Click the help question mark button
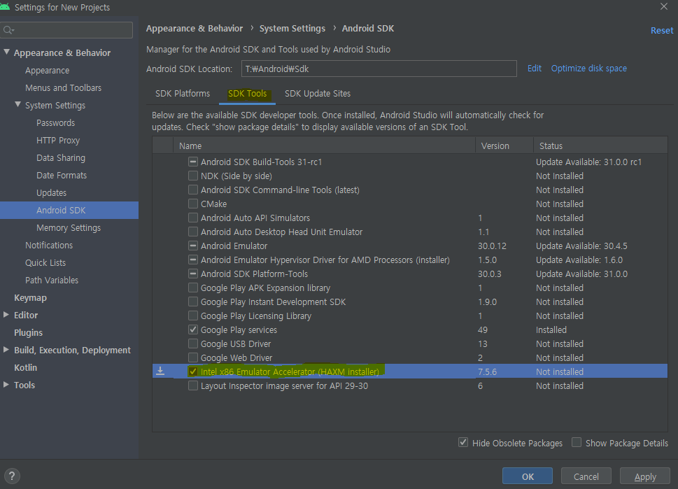 pyautogui.click(x=12, y=476)
